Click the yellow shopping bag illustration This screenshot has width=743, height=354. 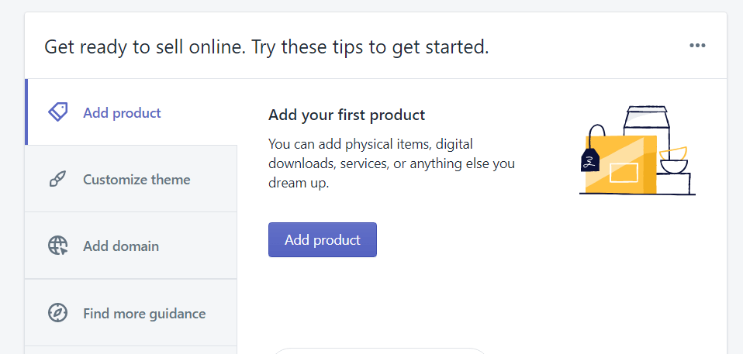[620, 164]
